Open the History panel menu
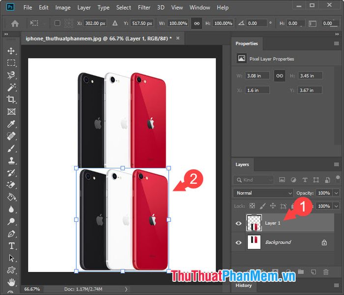The image size is (344, 295). [x=336, y=285]
